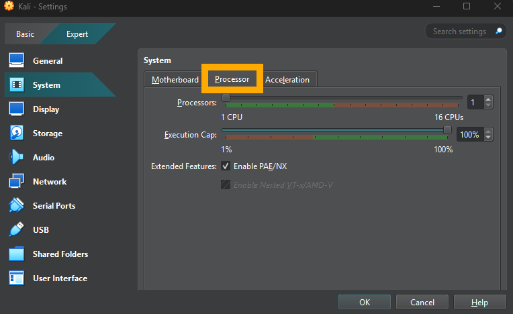The height and width of the screenshot is (314, 513).
Task: Click the Audio speaker icon in sidebar
Action: 16,157
